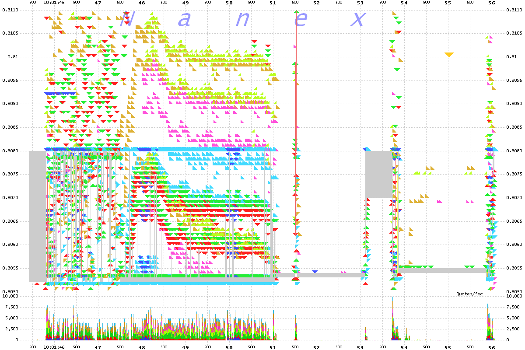Screen dimensions: 525x350
Task: Select second 52 on the bottom time axis
Action: pyautogui.click(x=317, y=347)
